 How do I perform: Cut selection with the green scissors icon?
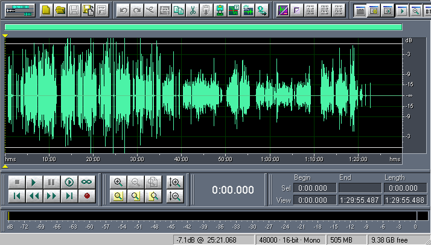(193, 10)
